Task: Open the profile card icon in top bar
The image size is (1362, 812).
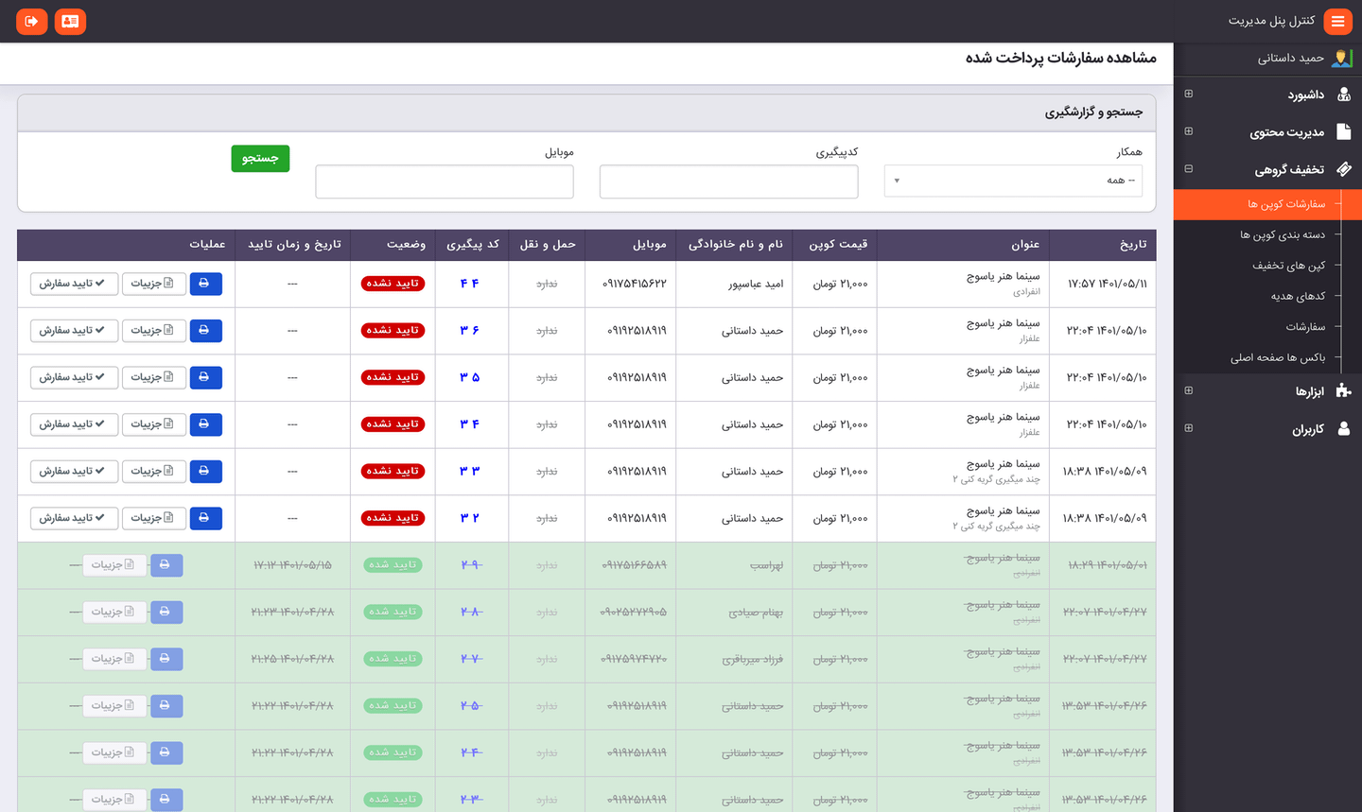Action: 70,21
